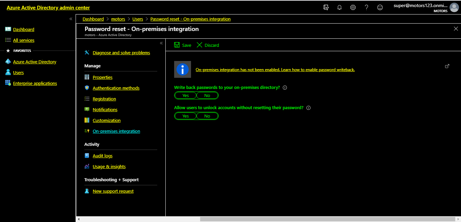This screenshot has width=461, height=222.
Task: Close the Password reset blade
Action: [456, 29]
